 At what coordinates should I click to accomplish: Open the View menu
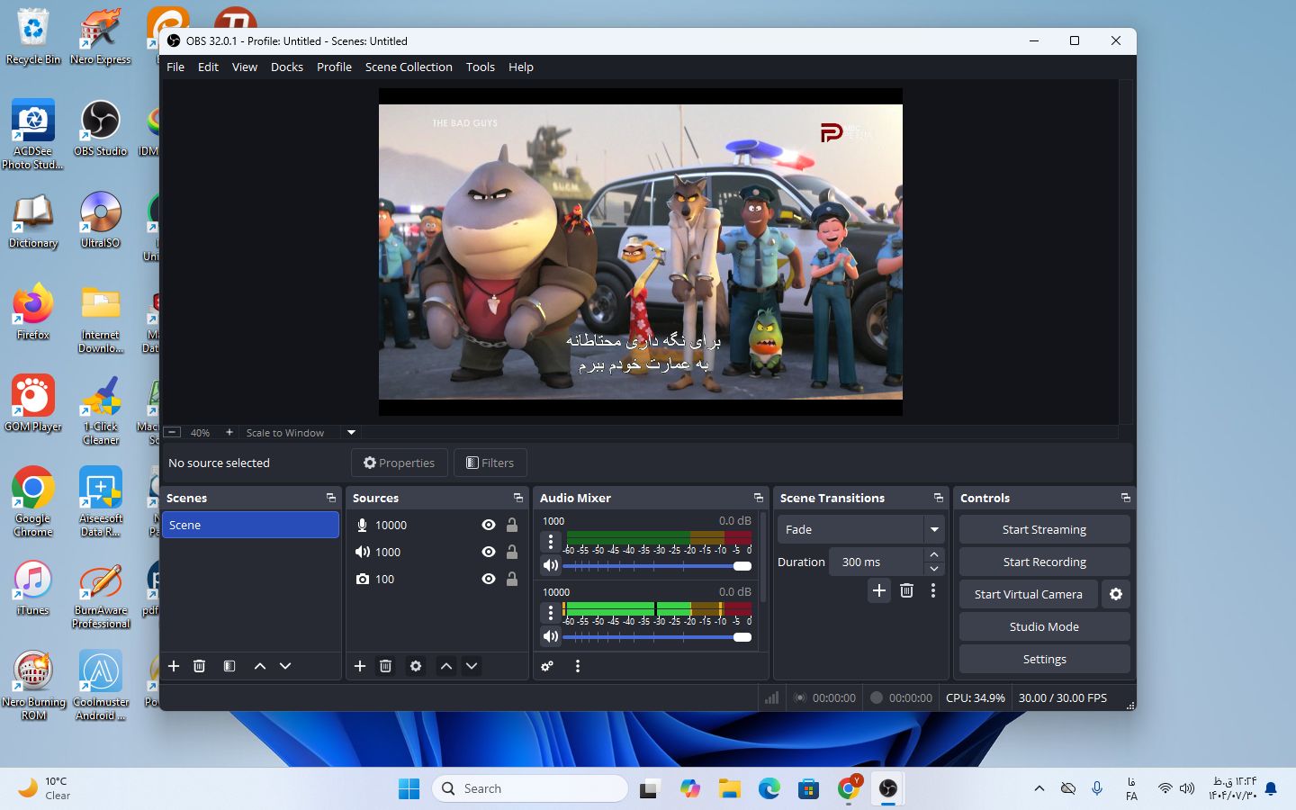245,67
